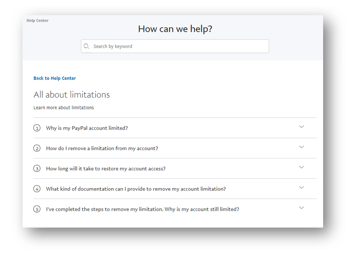
Task: Click the 'Help Center' label at top left
Action: [38, 21]
